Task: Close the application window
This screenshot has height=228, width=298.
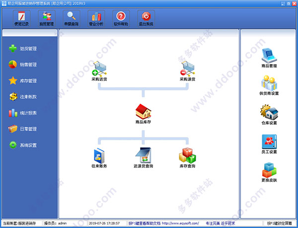Action: click(294, 3)
